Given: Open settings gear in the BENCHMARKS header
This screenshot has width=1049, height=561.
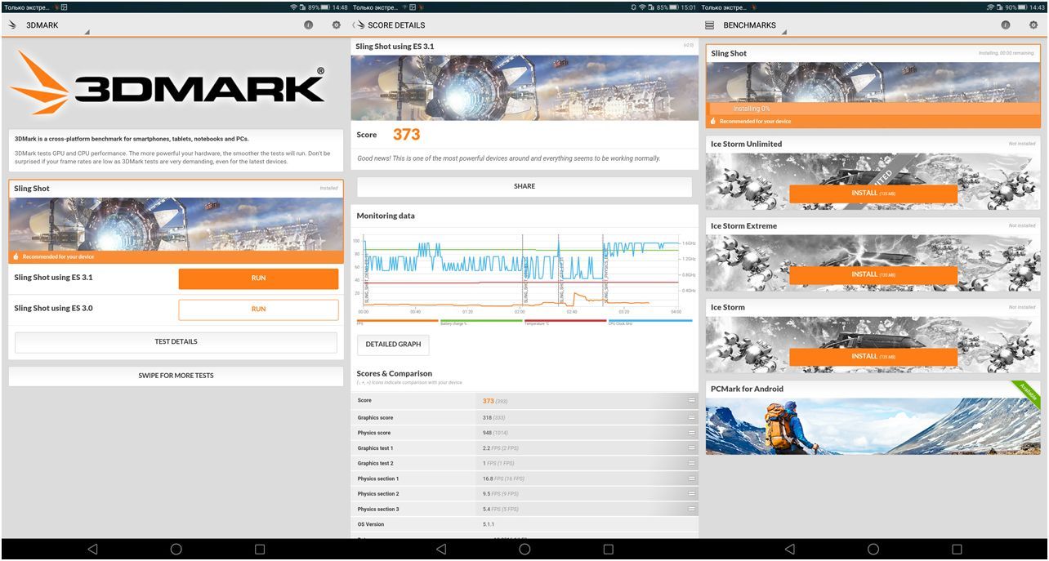Looking at the screenshot, I should [1033, 25].
